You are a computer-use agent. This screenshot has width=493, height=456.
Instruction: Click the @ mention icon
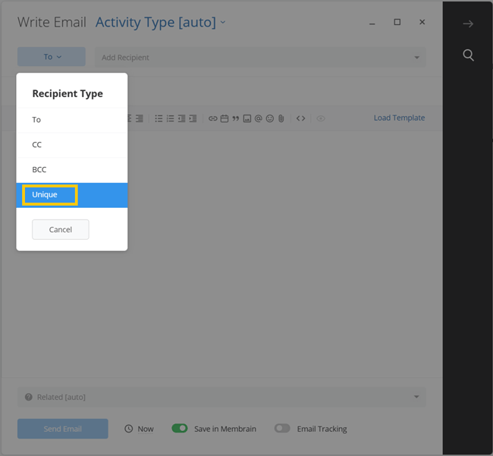pyautogui.click(x=258, y=118)
